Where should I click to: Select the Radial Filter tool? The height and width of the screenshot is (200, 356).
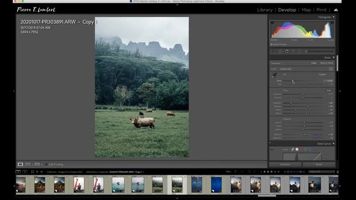300,52
